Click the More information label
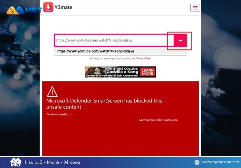This screenshot has height=168, width=241. (58, 114)
